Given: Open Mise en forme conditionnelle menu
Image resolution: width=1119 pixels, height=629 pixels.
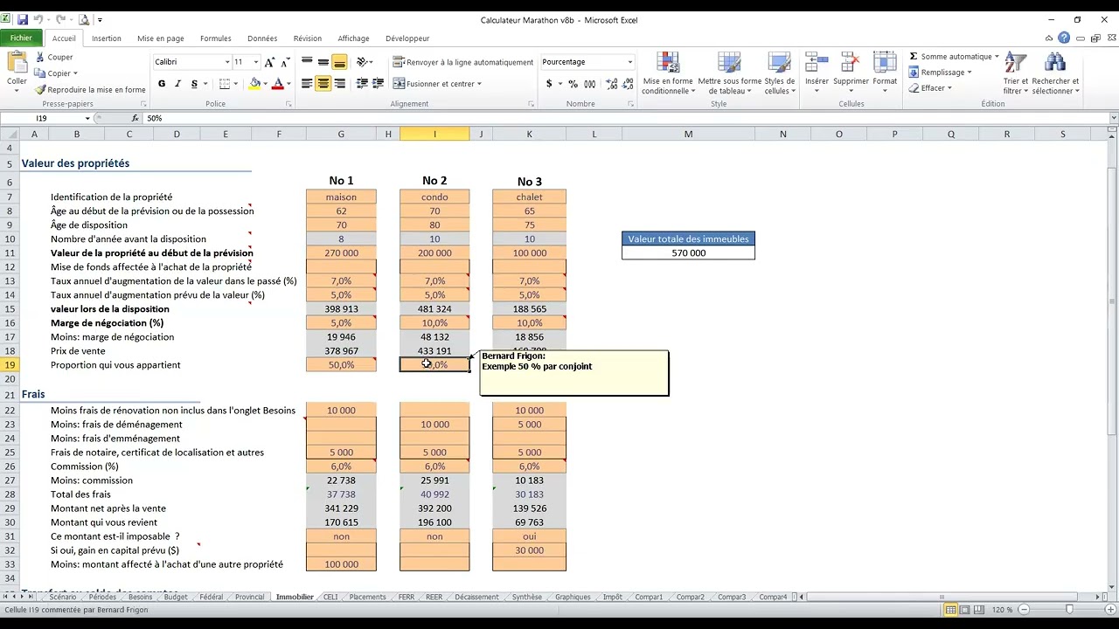Looking at the screenshot, I should pyautogui.click(x=668, y=74).
